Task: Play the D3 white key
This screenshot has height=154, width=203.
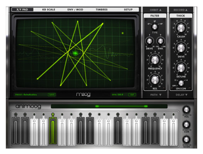Action: 71,132
